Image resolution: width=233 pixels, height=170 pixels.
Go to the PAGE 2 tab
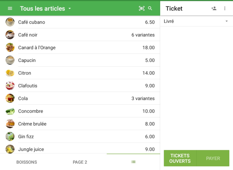pyautogui.click(x=80, y=162)
